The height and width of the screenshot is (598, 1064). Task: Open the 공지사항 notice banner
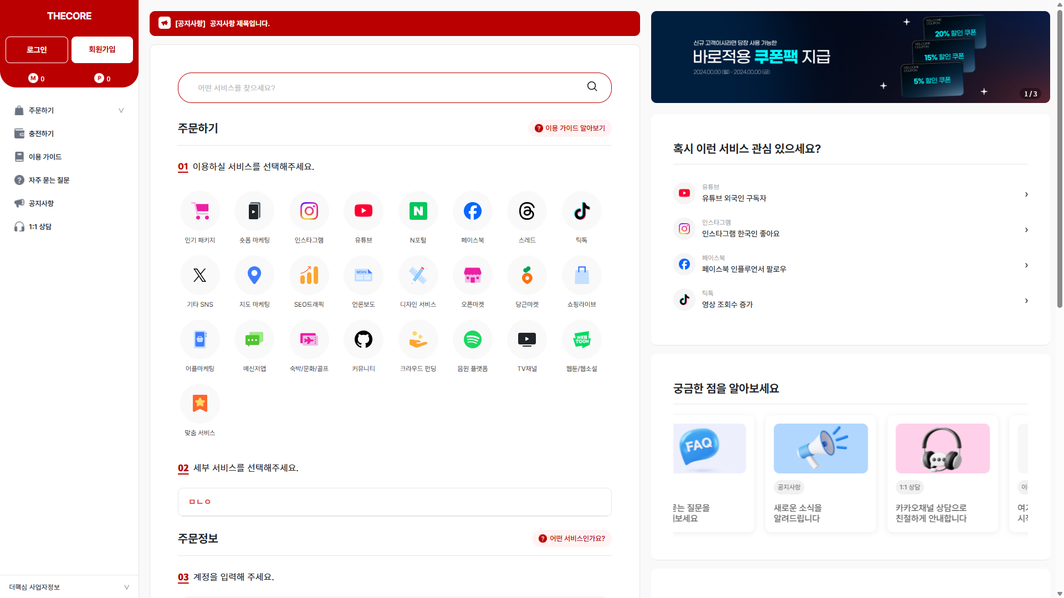(395, 23)
